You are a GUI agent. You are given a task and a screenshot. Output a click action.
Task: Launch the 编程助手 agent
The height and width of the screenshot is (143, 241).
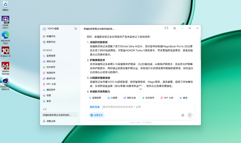(49, 90)
